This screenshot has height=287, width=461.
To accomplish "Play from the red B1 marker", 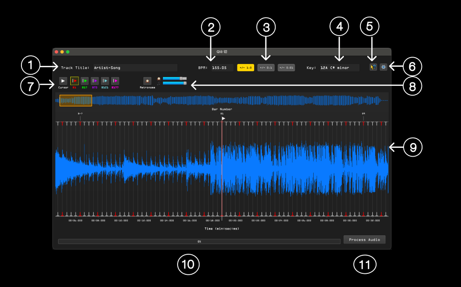I will coord(74,81).
